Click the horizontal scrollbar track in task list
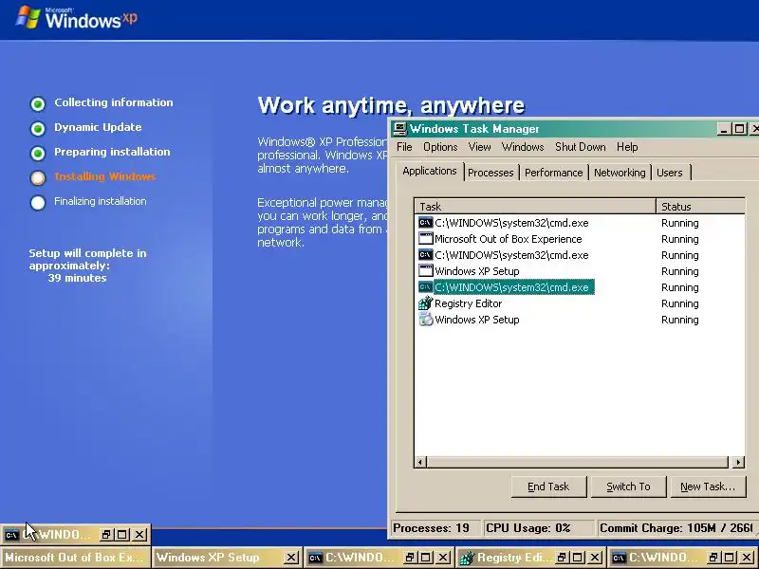 577,462
